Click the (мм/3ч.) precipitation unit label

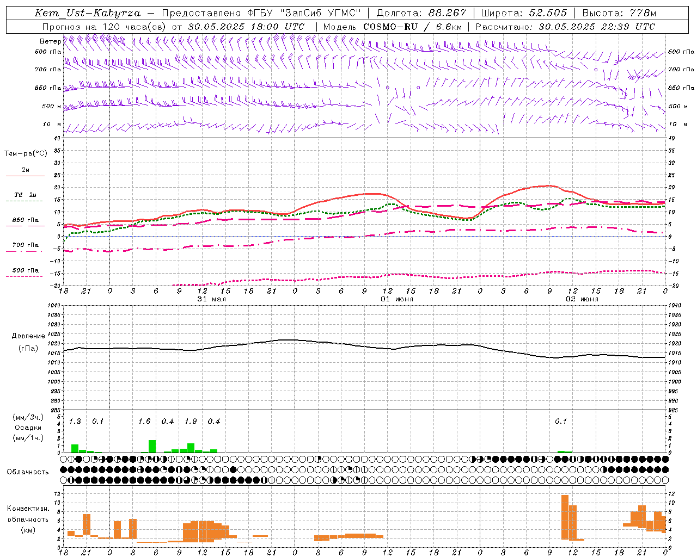pos(28,418)
